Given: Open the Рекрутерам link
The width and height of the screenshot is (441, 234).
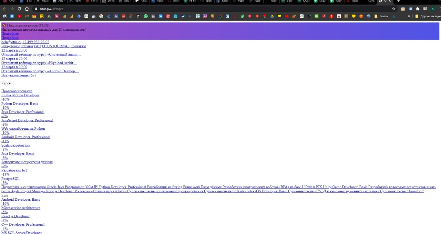Looking at the screenshot, I should point(10,46).
